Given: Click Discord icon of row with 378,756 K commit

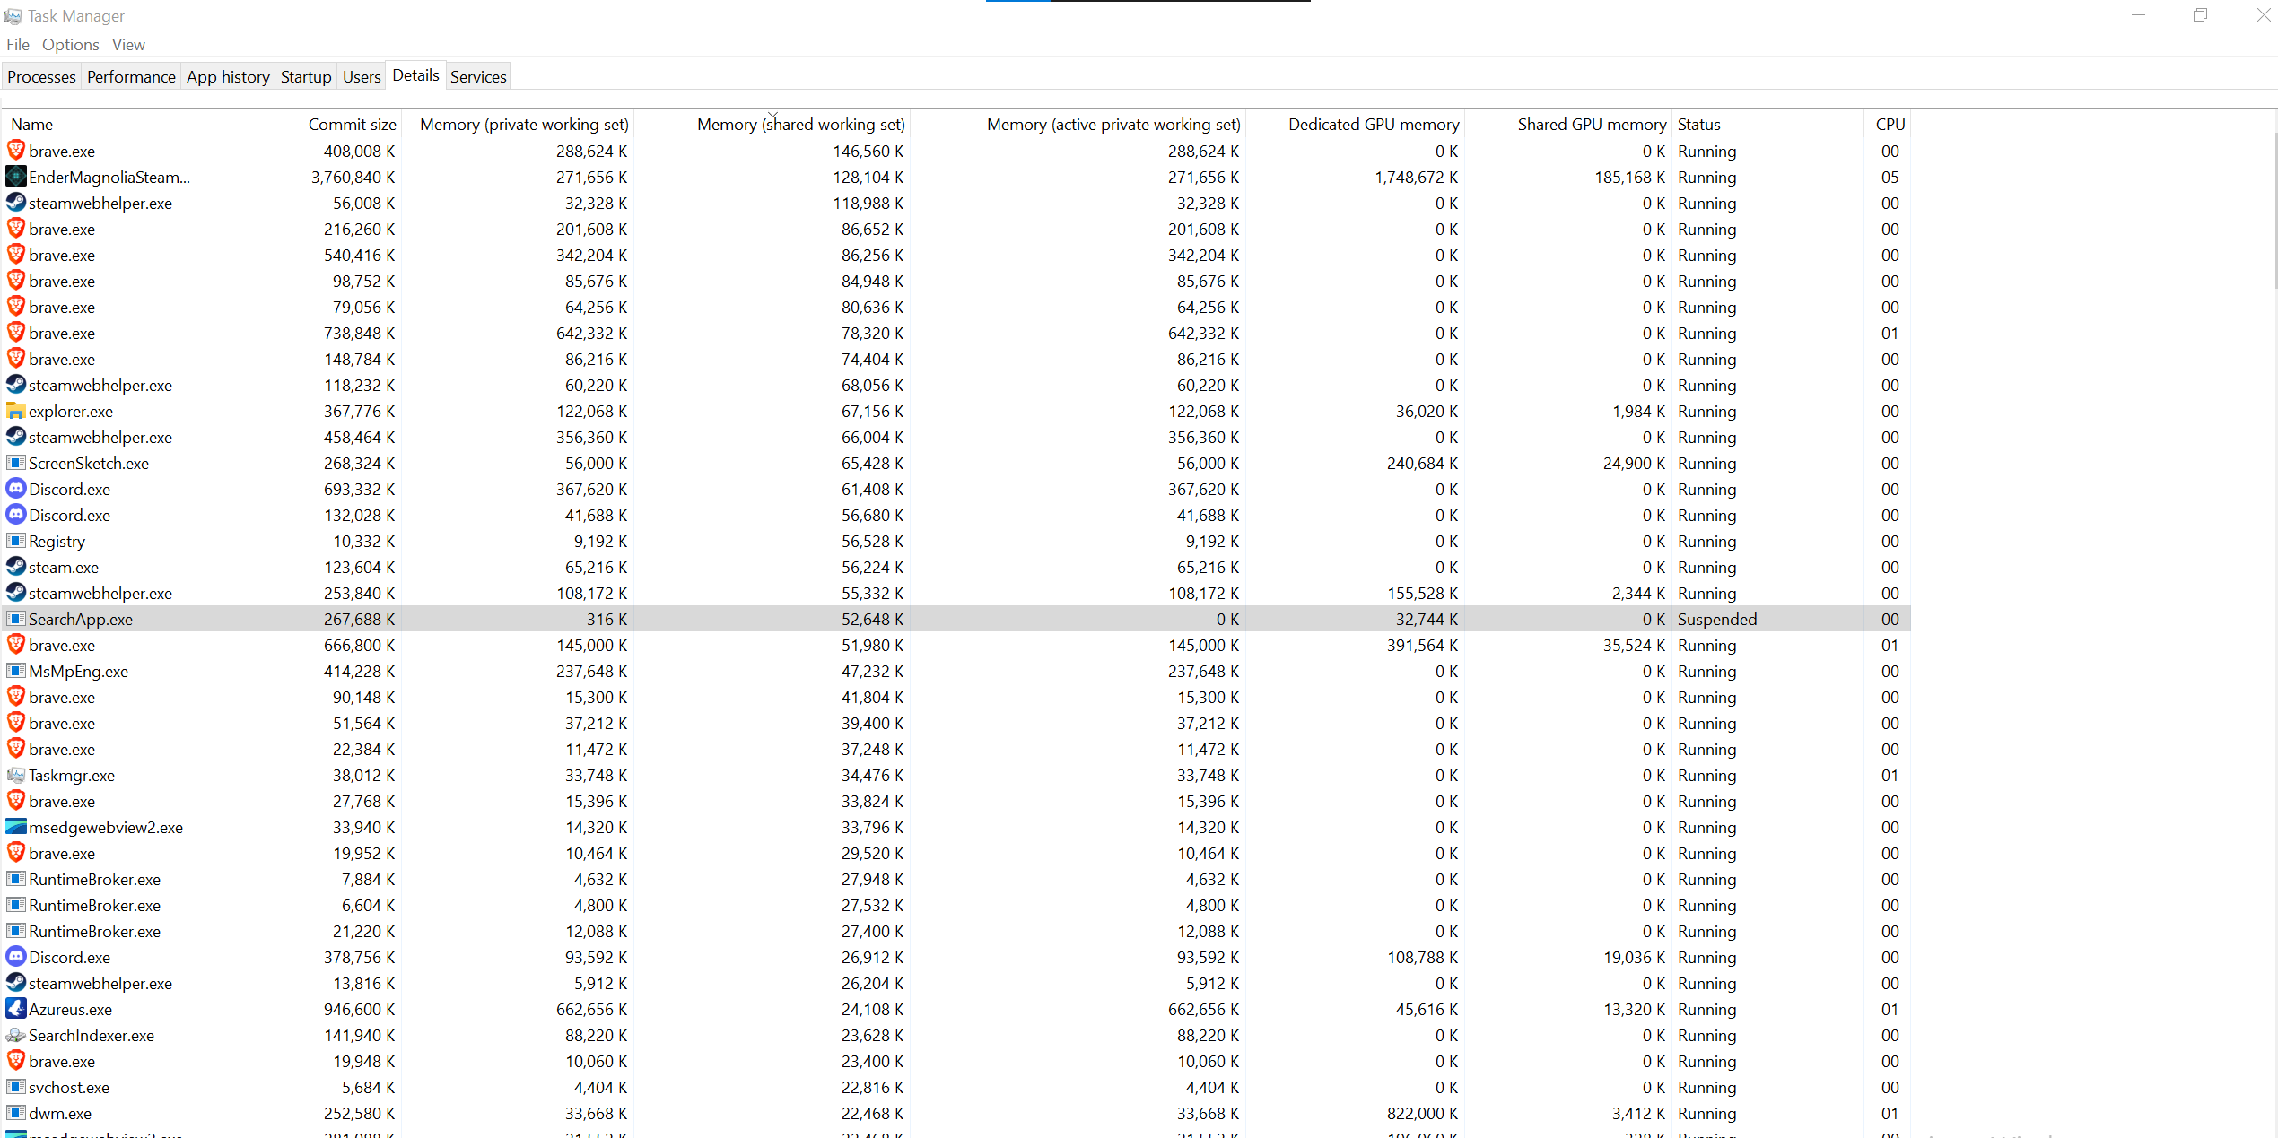Looking at the screenshot, I should tap(15, 957).
